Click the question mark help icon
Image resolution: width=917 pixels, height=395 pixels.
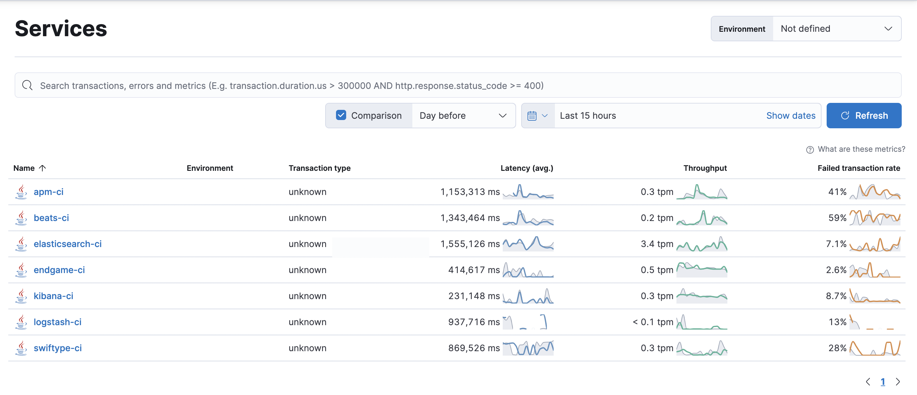pos(809,150)
